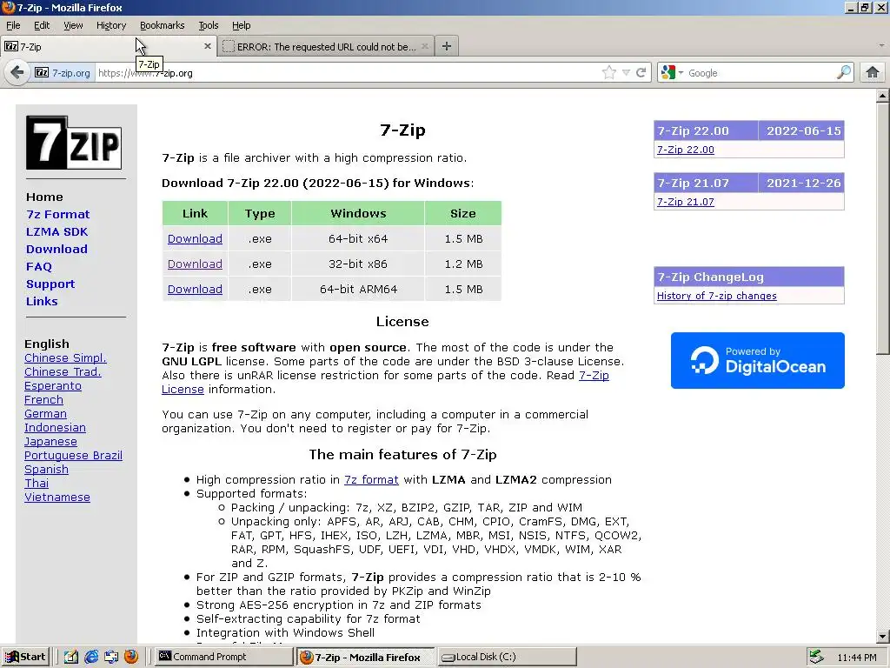Click the reload page icon
890x668 pixels.
click(x=641, y=73)
